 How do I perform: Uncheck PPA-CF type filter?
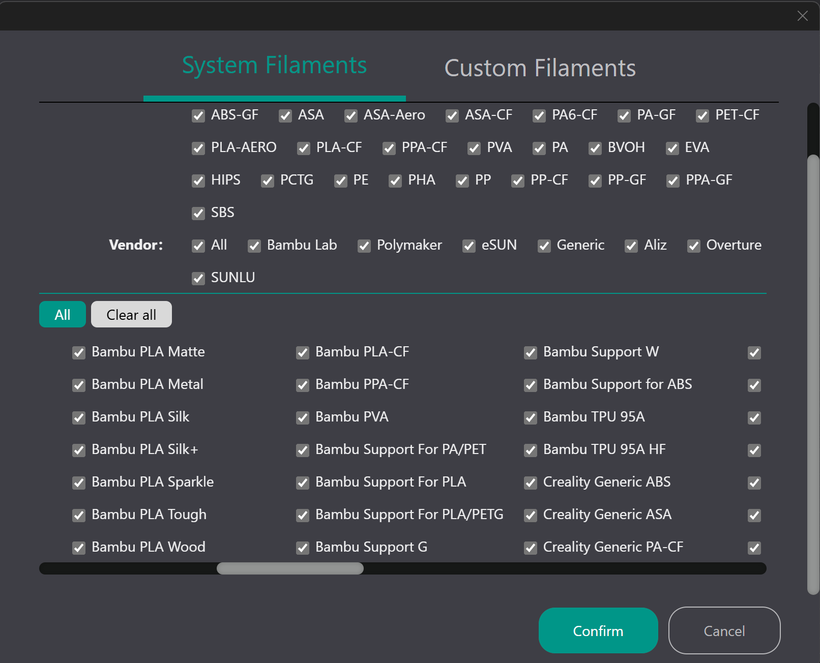[x=389, y=148]
